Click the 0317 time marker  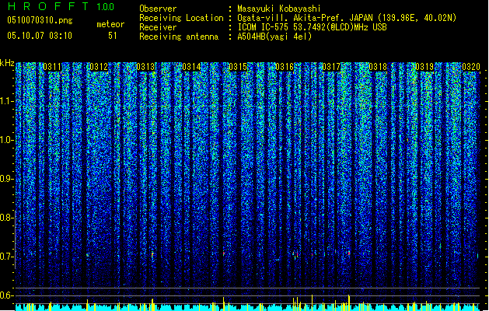[x=331, y=67]
